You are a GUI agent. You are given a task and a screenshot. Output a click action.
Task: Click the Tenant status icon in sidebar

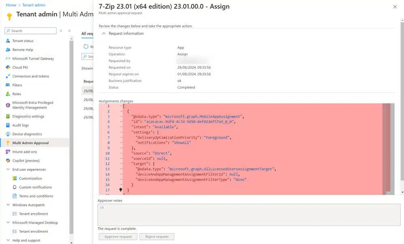coord(8,41)
